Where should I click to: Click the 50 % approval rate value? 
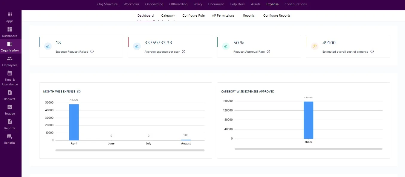click(x=239, y=43)
